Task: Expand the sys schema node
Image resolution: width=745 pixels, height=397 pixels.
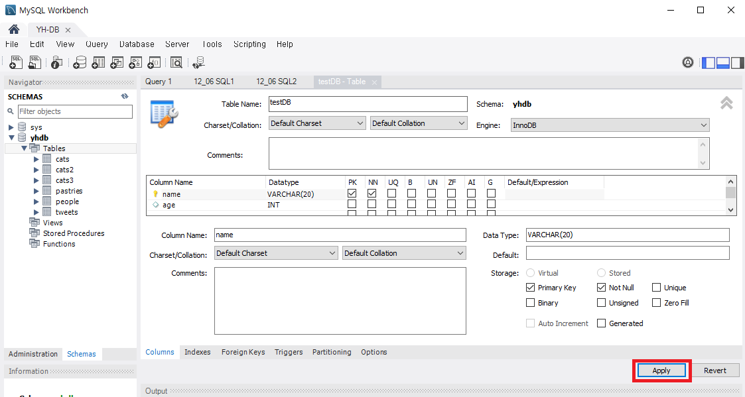Action: coord(11,127)
